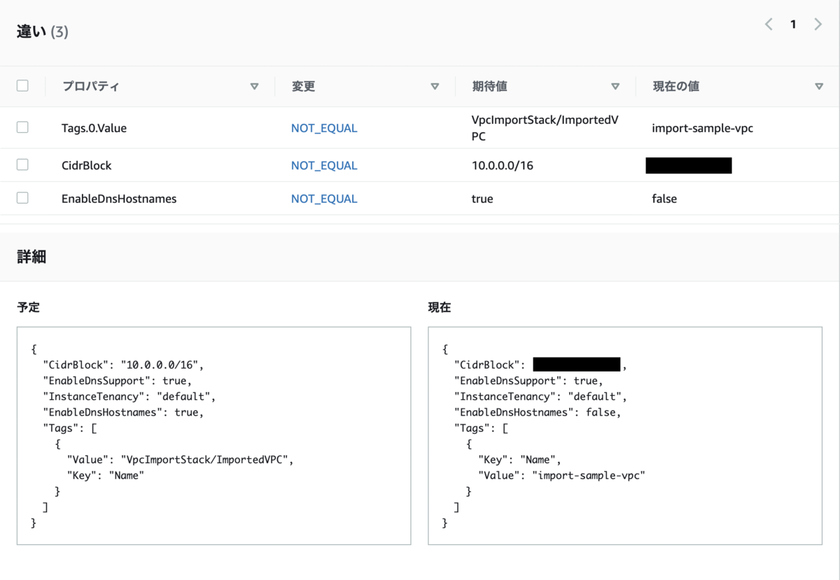This screenshot has height=580, width=840.
Task: Go to the next differences page
Action: coord(818,24)
